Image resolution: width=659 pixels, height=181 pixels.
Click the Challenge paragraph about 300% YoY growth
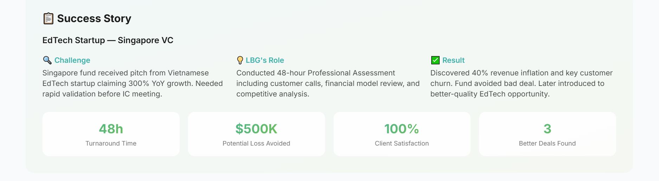[x=133, y=83]
